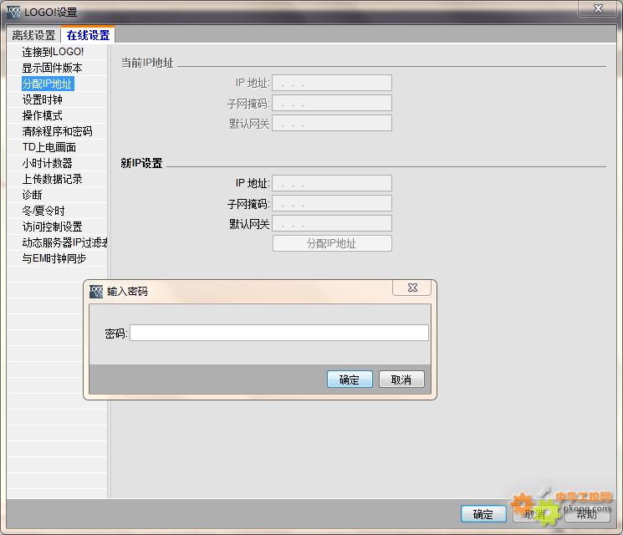The height and width of the screenshot is (535, 623).
Task: Click 确定 at bottom of LOGO!设置 window
Action: pos(483,514)
